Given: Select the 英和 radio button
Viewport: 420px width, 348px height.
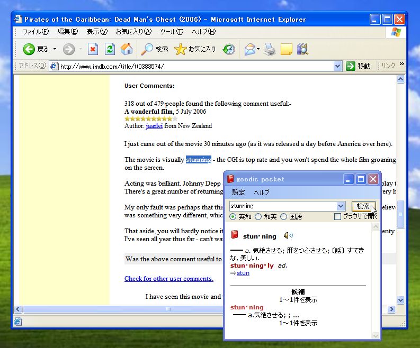Looking at the screenshot, I should coord(233,217).
